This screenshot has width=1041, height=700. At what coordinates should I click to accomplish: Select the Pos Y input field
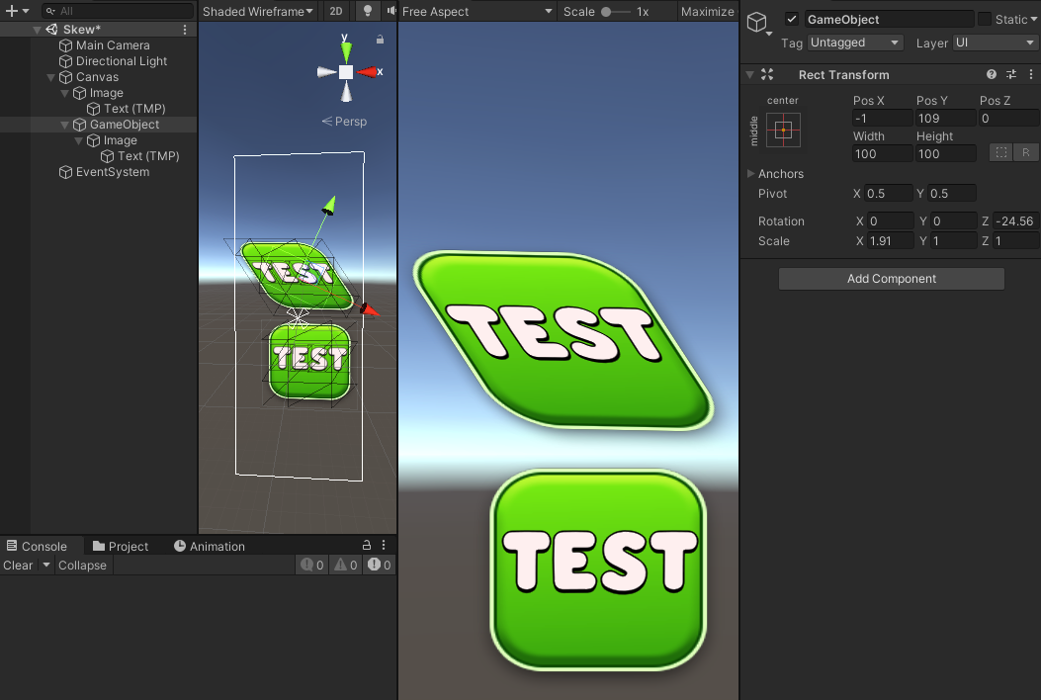point(944,118)
